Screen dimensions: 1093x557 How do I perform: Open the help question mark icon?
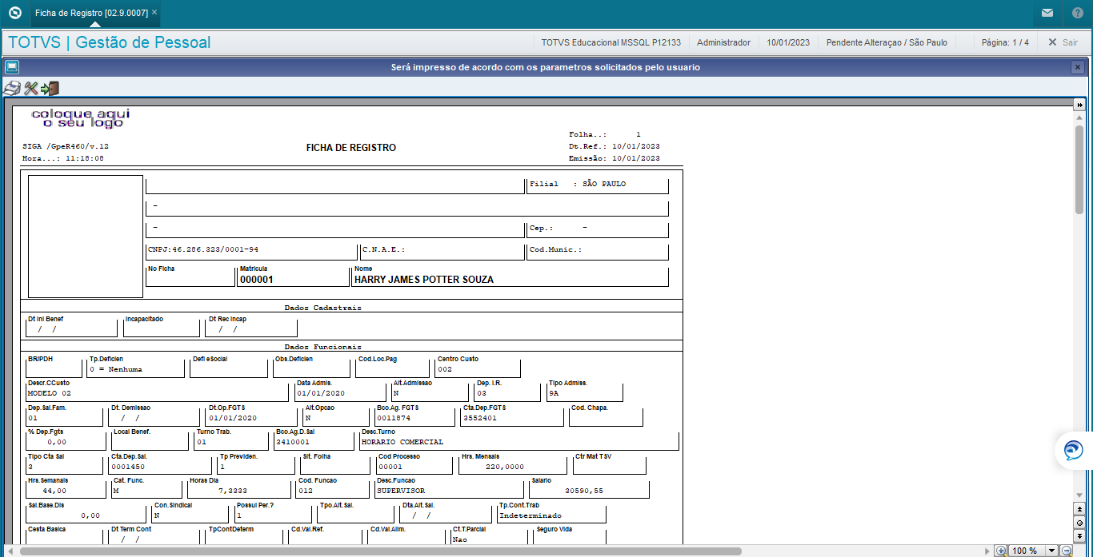click(1078, 13)
